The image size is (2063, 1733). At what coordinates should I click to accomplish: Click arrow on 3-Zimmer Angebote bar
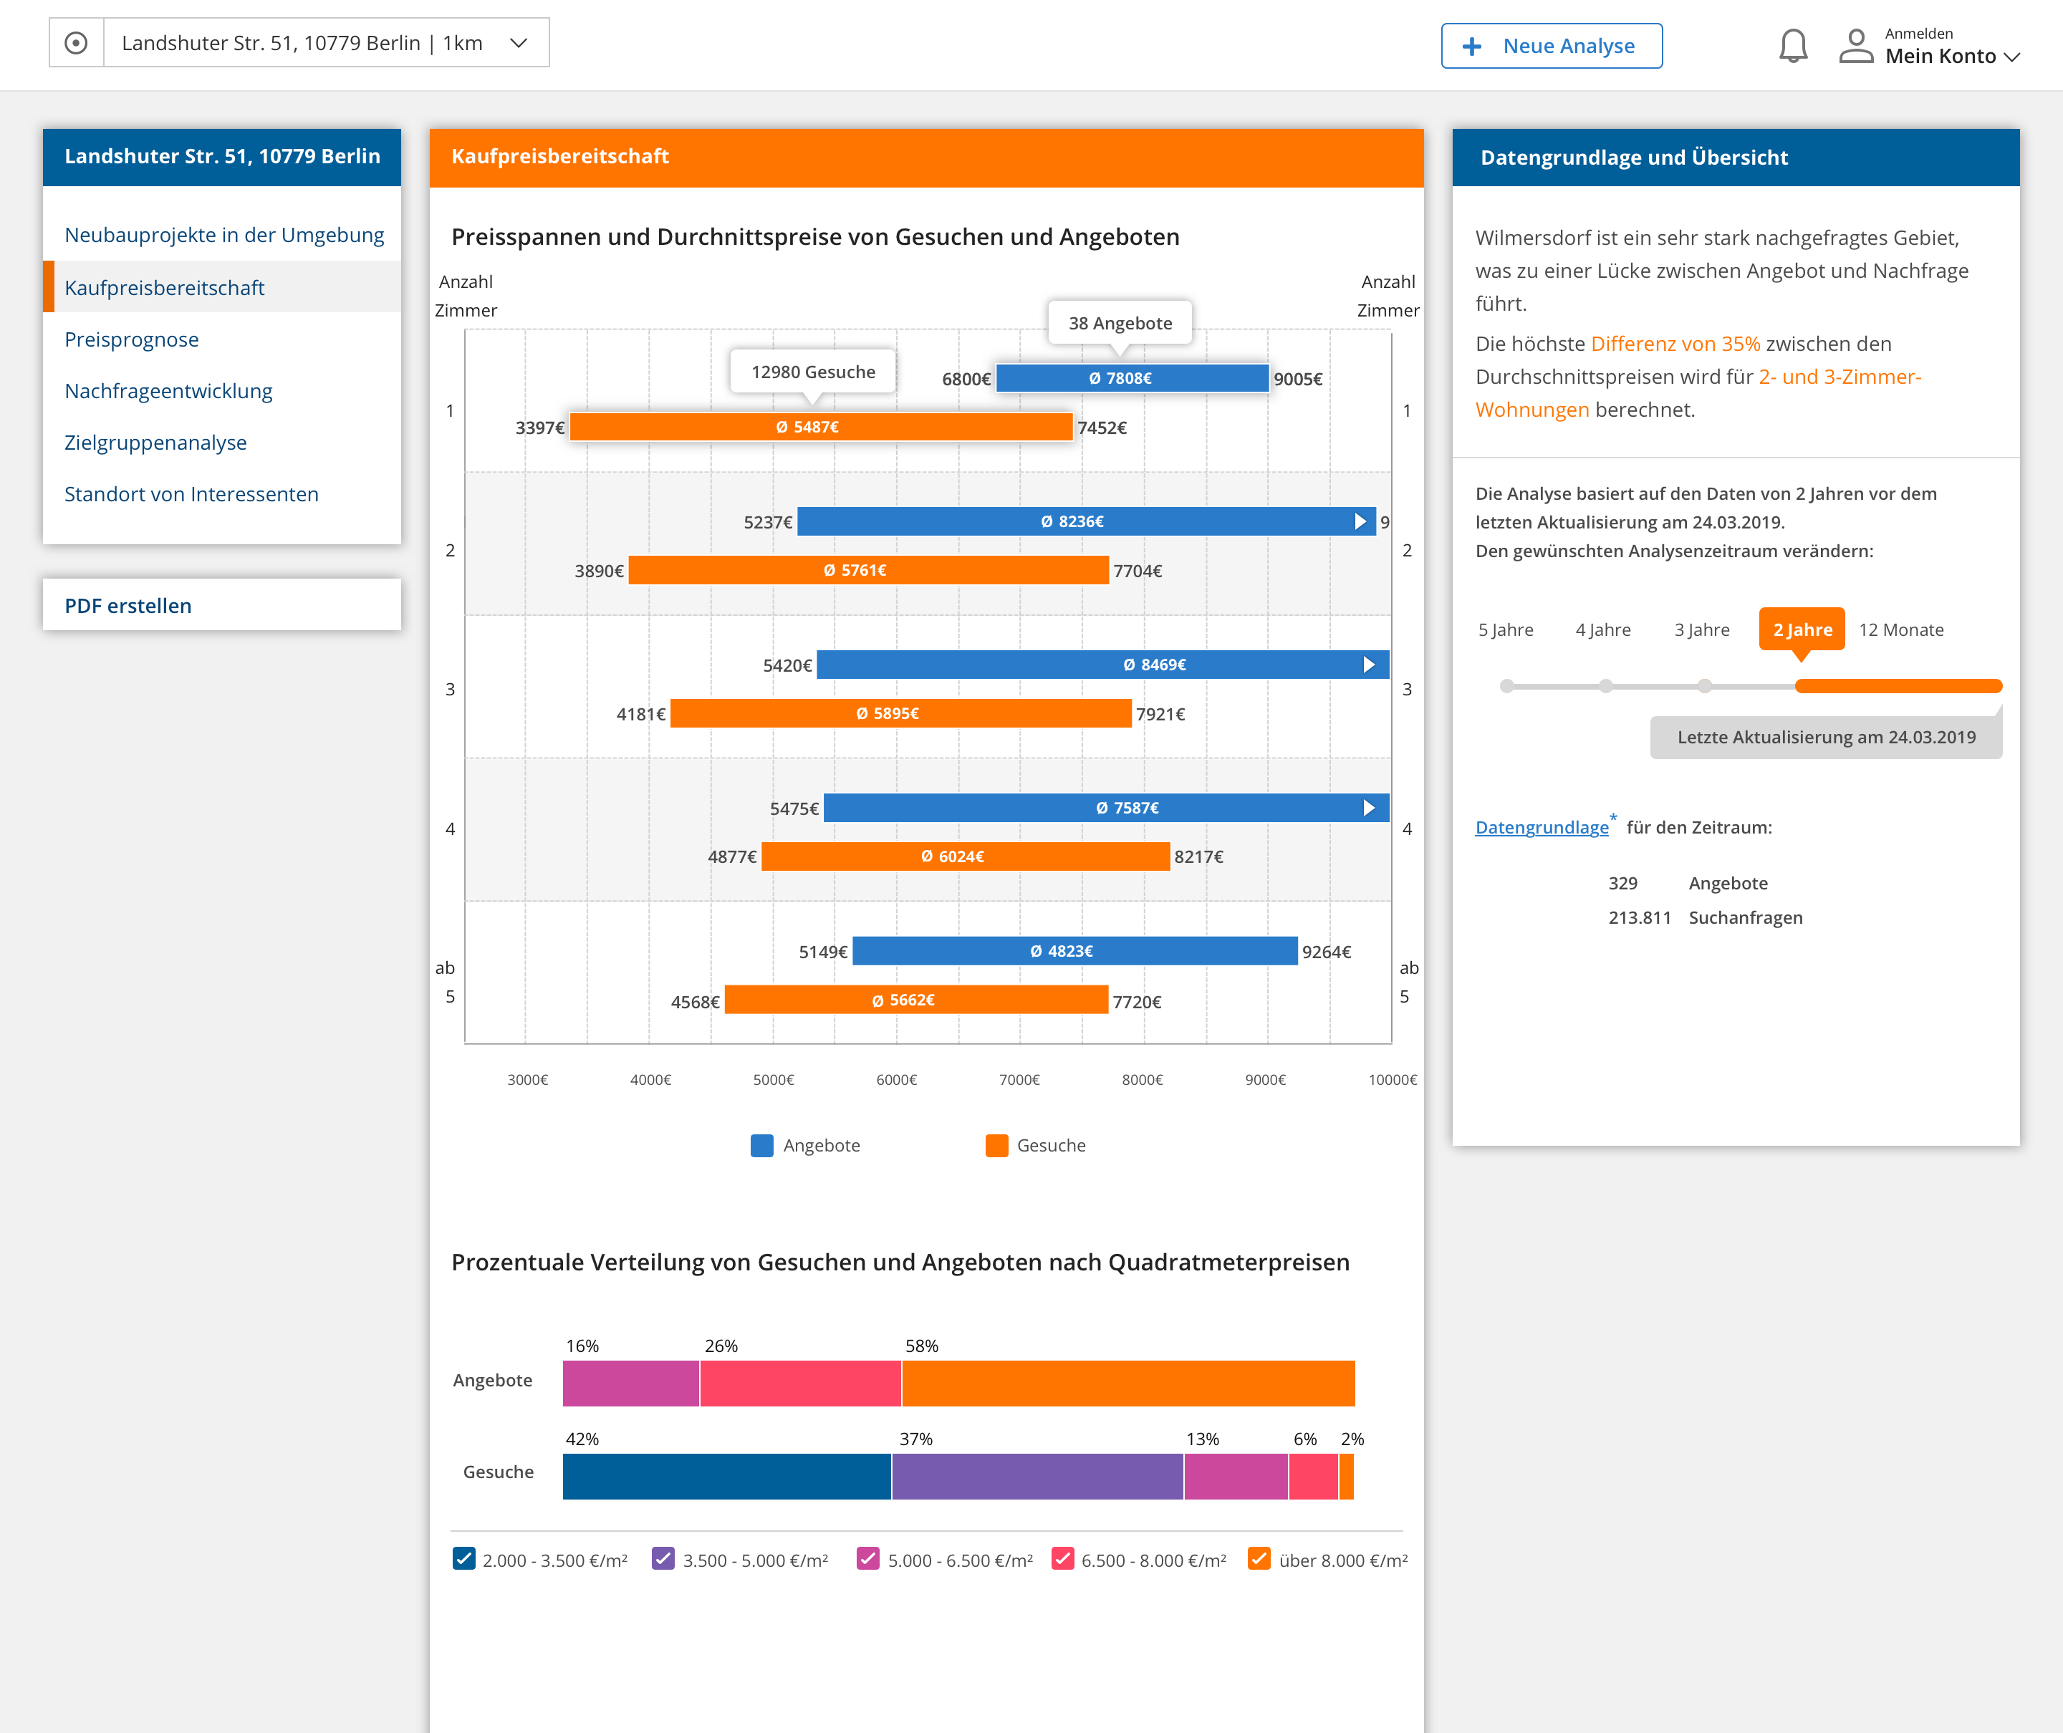(1368, 665)
